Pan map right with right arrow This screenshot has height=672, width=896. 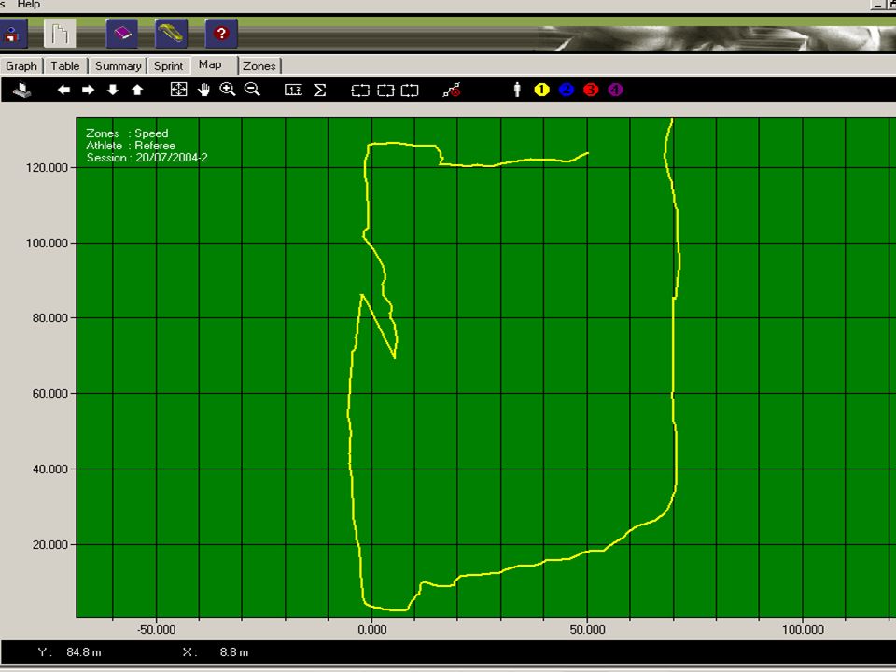click(x=88, y=90)
